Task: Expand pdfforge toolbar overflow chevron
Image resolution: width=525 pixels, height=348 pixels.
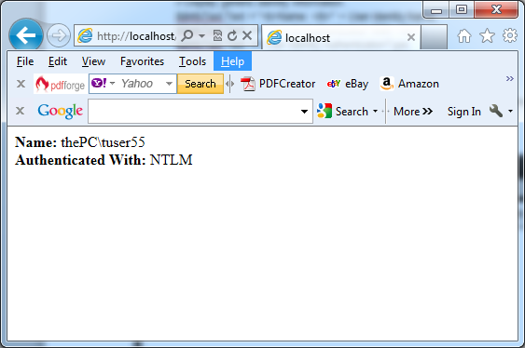Action: 509,79
